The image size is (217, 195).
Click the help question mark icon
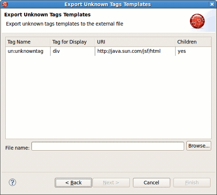point(12,182)
